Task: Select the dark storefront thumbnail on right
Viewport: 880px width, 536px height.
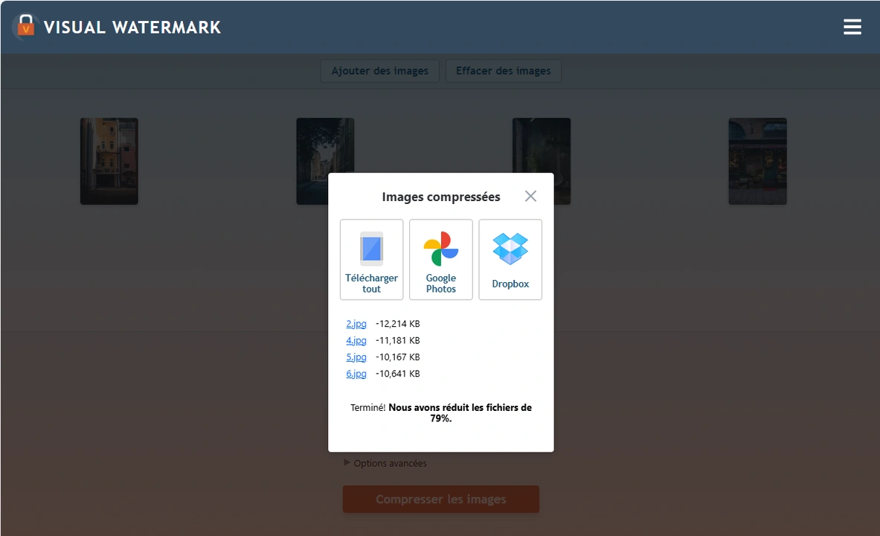Action: tap(758, 162)
